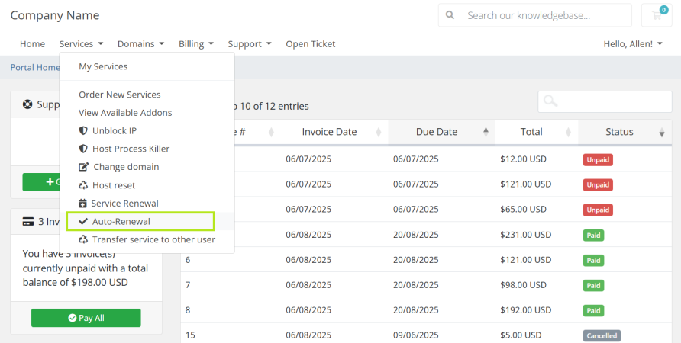Screen dimensions: 681x343
Task: Click the 09/06/2025 due date cell
Action: click(415, 335)
